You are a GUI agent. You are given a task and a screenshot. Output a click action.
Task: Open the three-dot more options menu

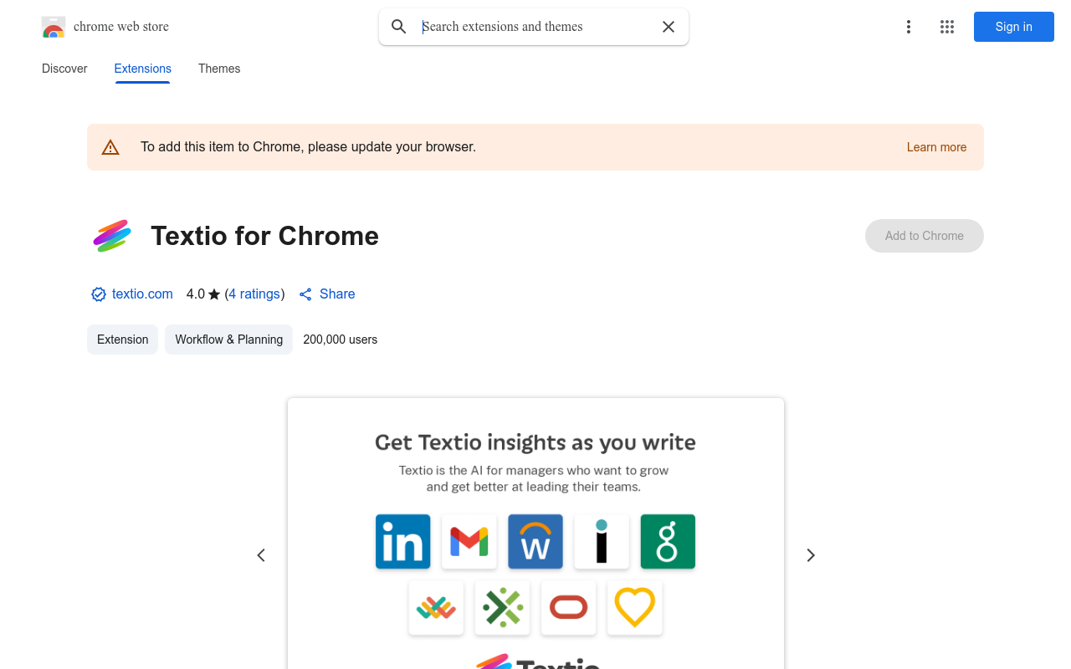909,27
